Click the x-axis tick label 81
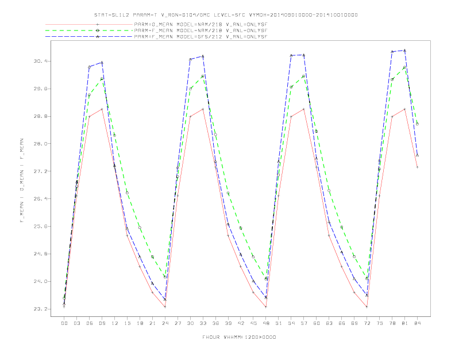Image resolution: width=455 pixels, height=352 pixels. click(405, 323)
